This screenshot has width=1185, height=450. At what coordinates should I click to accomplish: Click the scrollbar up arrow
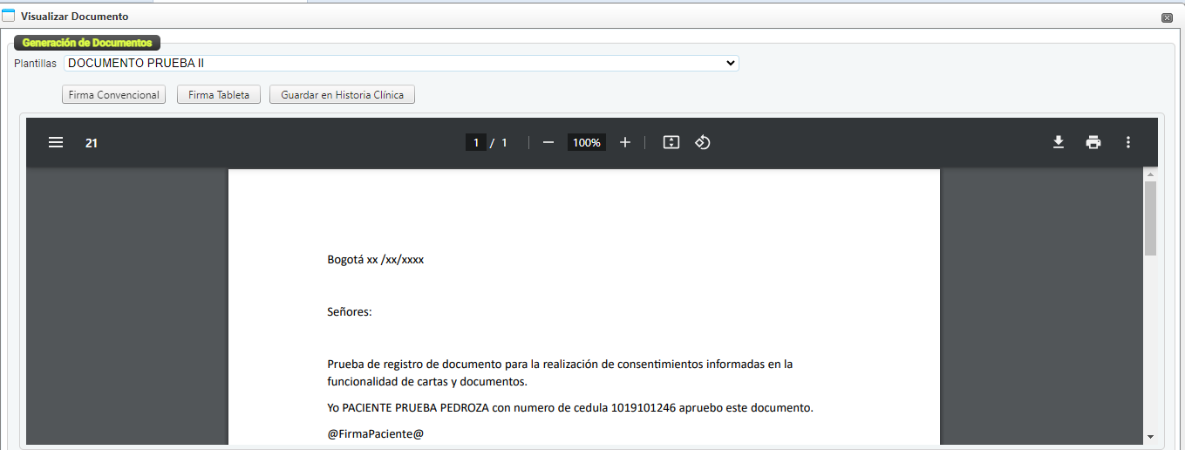click(x=1150, y=174)
